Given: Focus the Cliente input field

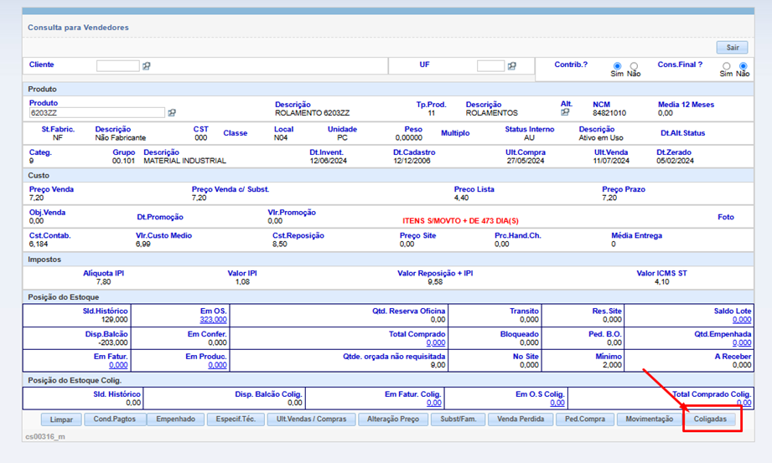Looking at the screenshot, I should (117, 66).
